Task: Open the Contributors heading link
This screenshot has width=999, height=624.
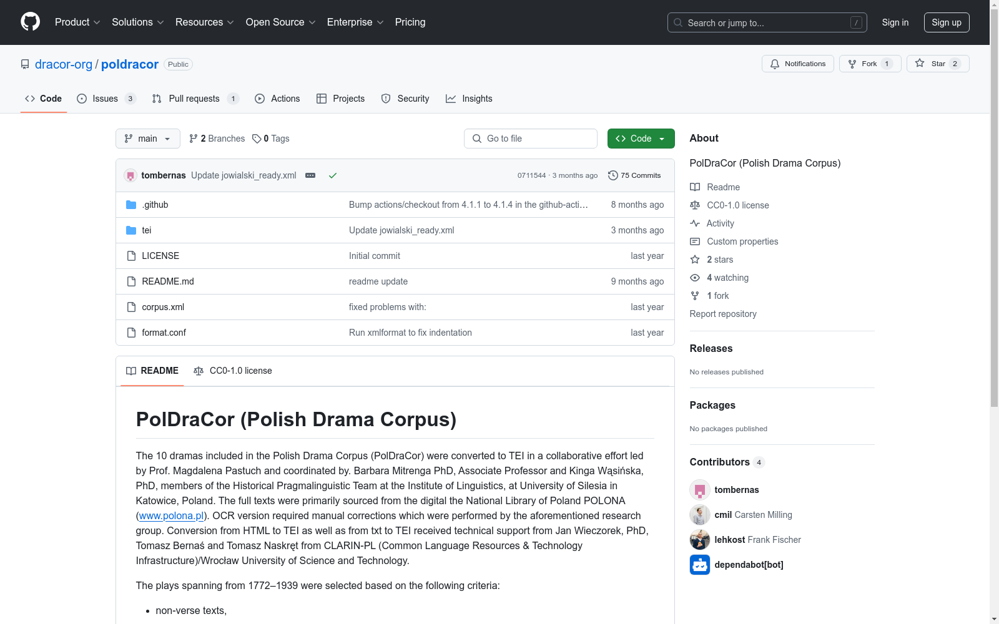Action: click(727, 462)
